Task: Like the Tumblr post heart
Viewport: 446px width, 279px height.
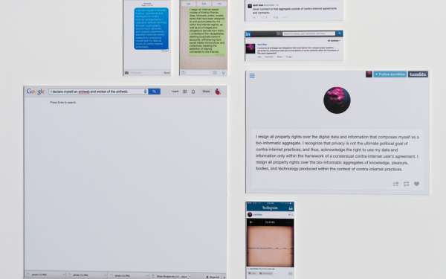Action: (416, 184)
